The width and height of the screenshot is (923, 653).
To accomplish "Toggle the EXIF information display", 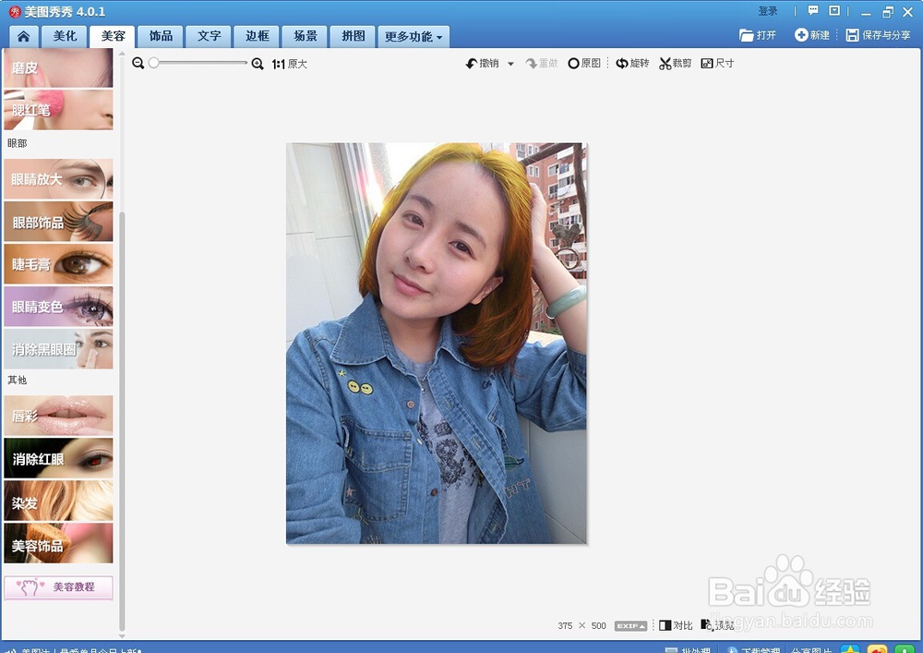I will click(x=630, y=625).
